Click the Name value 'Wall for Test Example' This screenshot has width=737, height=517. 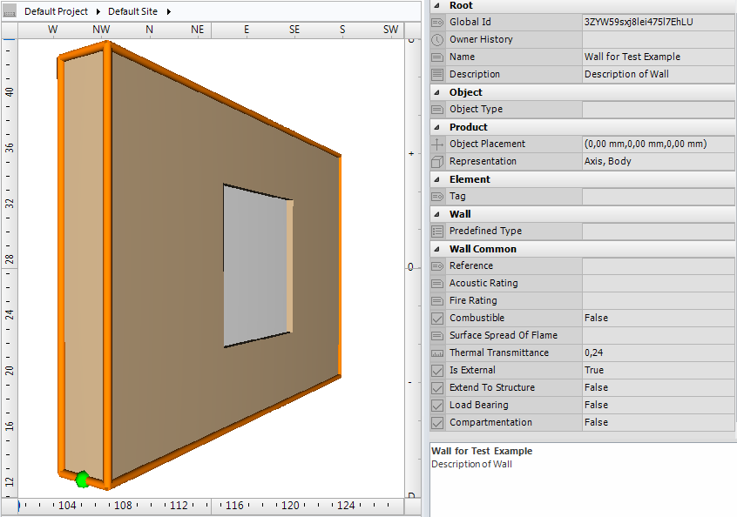[x=632, y=57]
